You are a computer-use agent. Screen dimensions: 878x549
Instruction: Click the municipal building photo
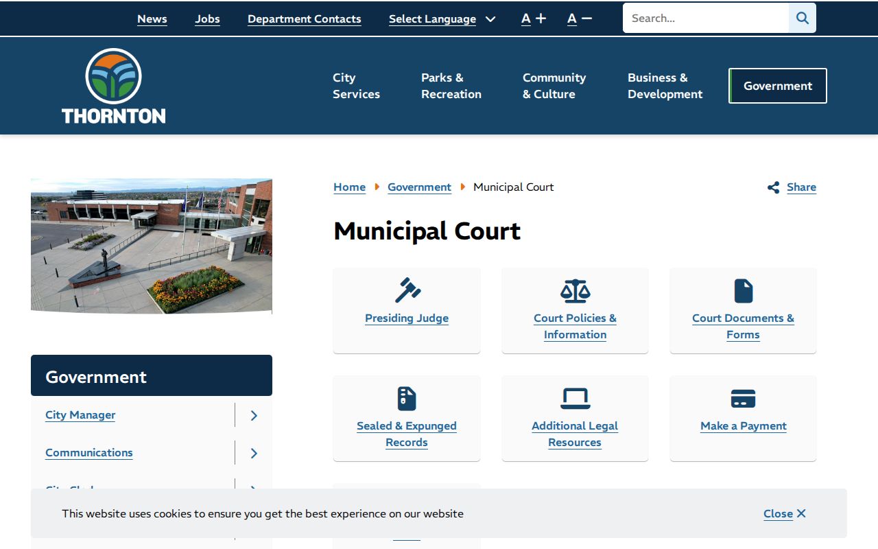click(x=152, y=246)
